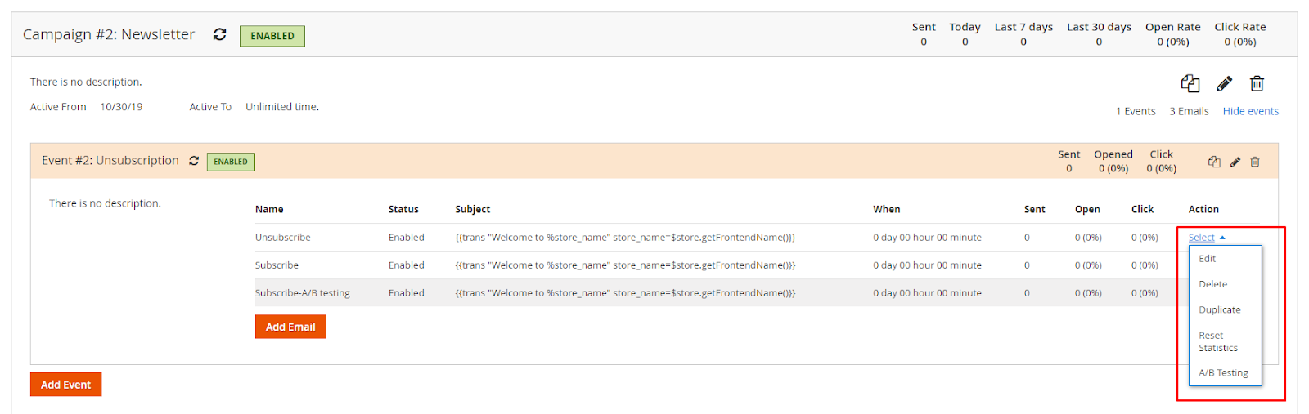The image size is (1309, 414).
Task: Choose Duplicate from the action menu
Action: tap(1219, 310)
